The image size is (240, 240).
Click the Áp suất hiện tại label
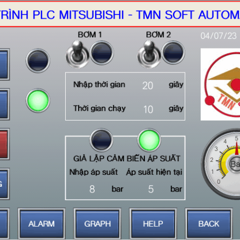pos(154,172)
